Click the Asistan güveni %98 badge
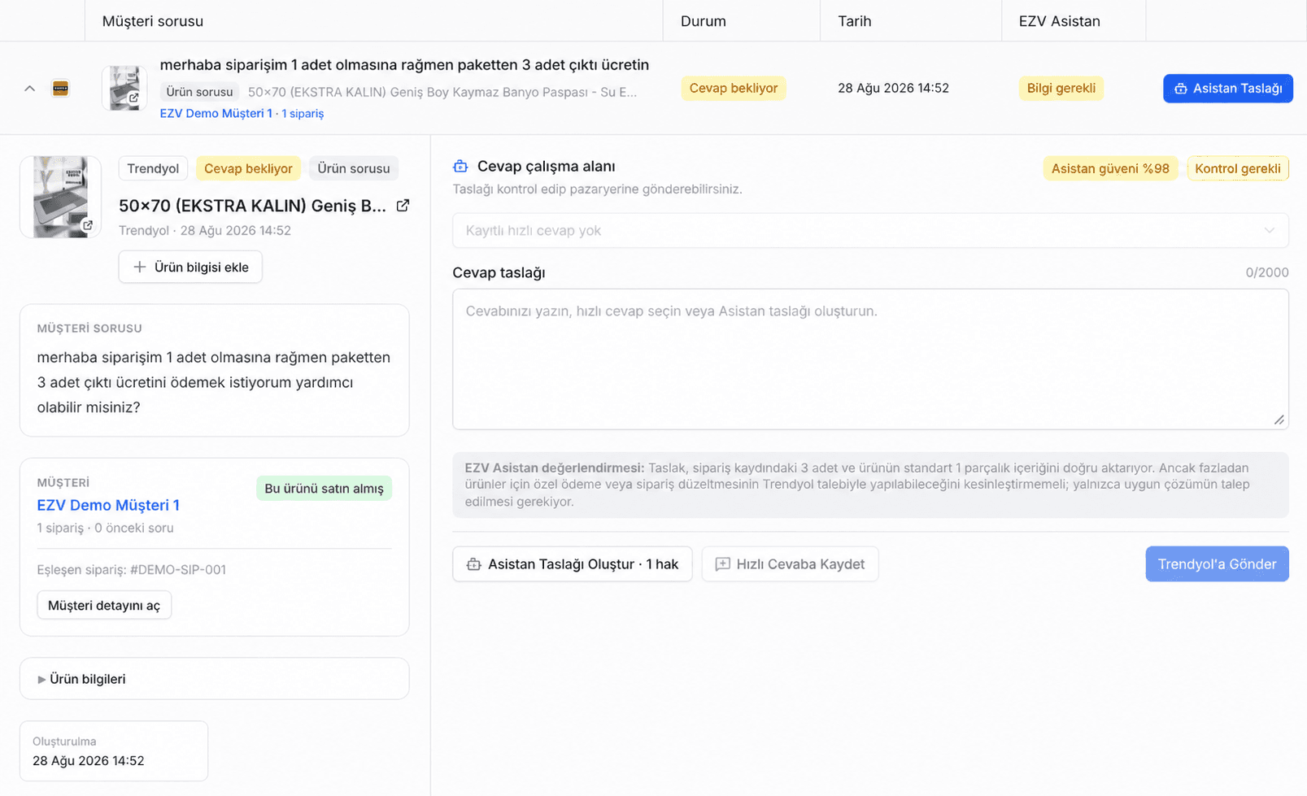 pos(1110,168)
